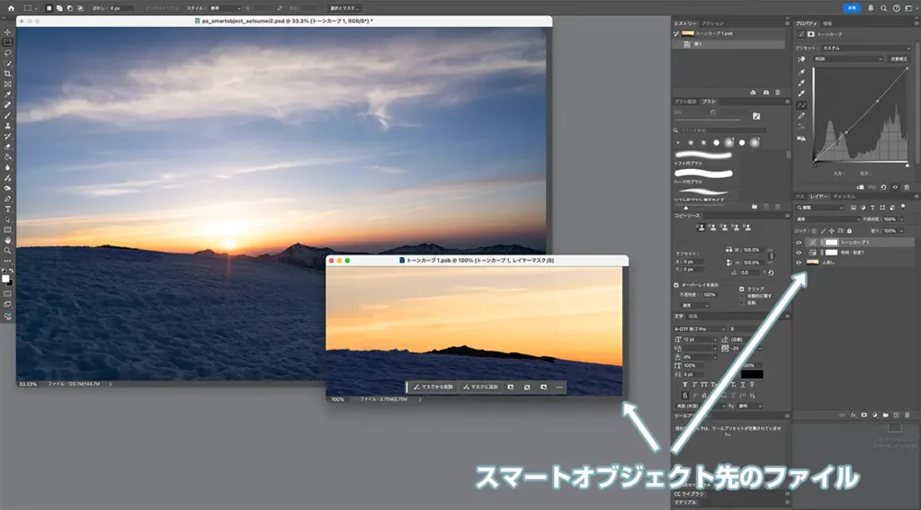Select the Zoom magnifier tool
The width and height of the screenshot is (921, 510).
click(8, 251)
